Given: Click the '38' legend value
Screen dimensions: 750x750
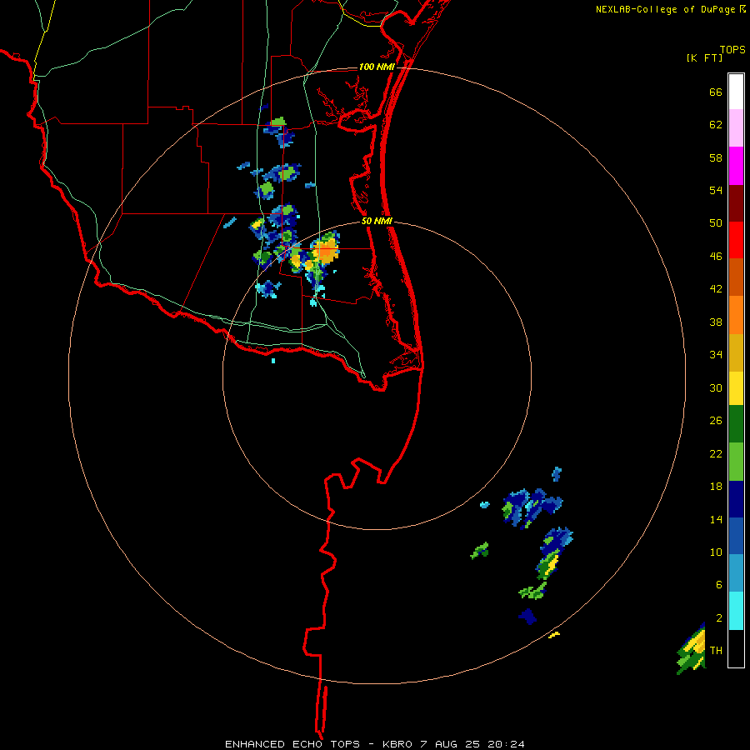Looking at the screenshot, I should (716, 322).
